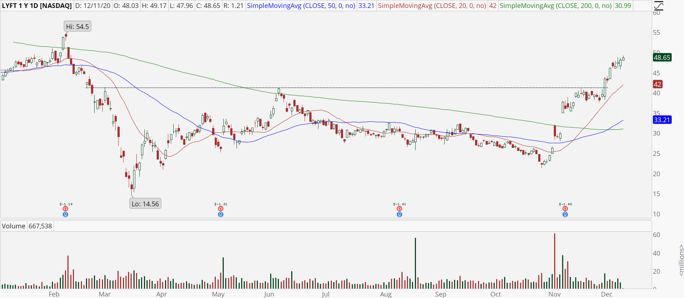684x298 pixels.
Task: Click the green 48.65 last-price tag on the axis
Action: [x=662, y=57]
